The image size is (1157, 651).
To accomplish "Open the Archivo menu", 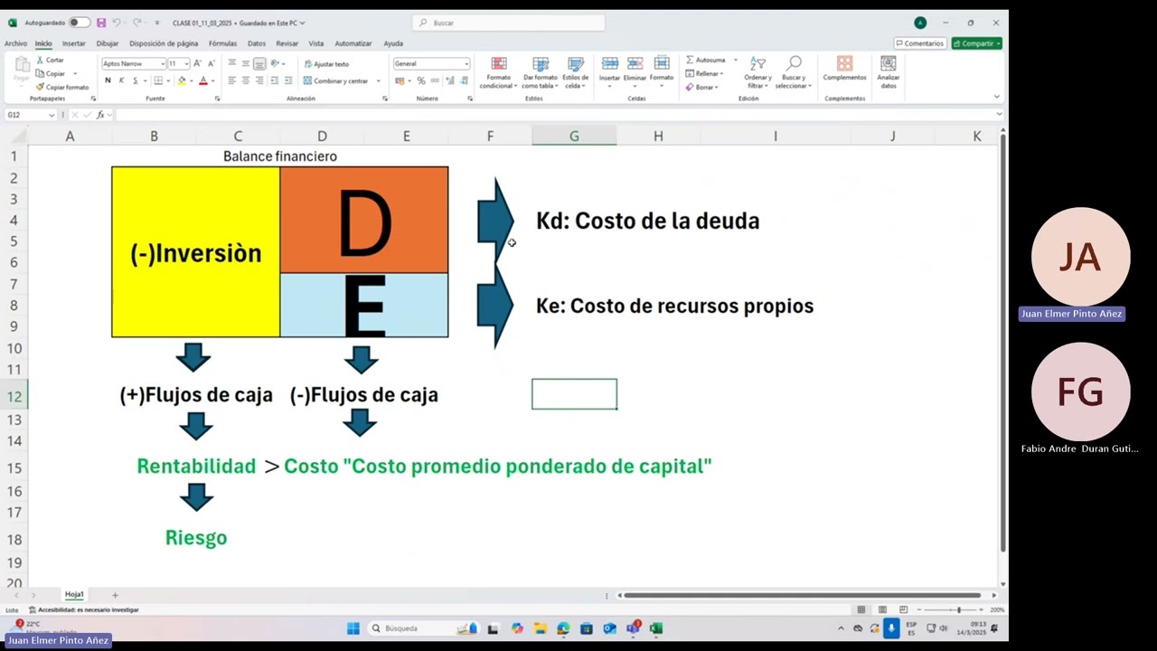I will coord(15,43).
